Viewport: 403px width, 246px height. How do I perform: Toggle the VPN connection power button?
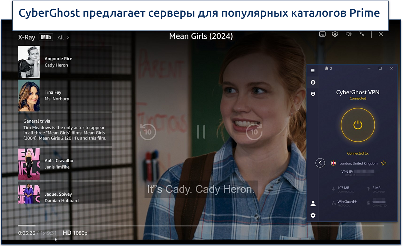tap(357, 125)
